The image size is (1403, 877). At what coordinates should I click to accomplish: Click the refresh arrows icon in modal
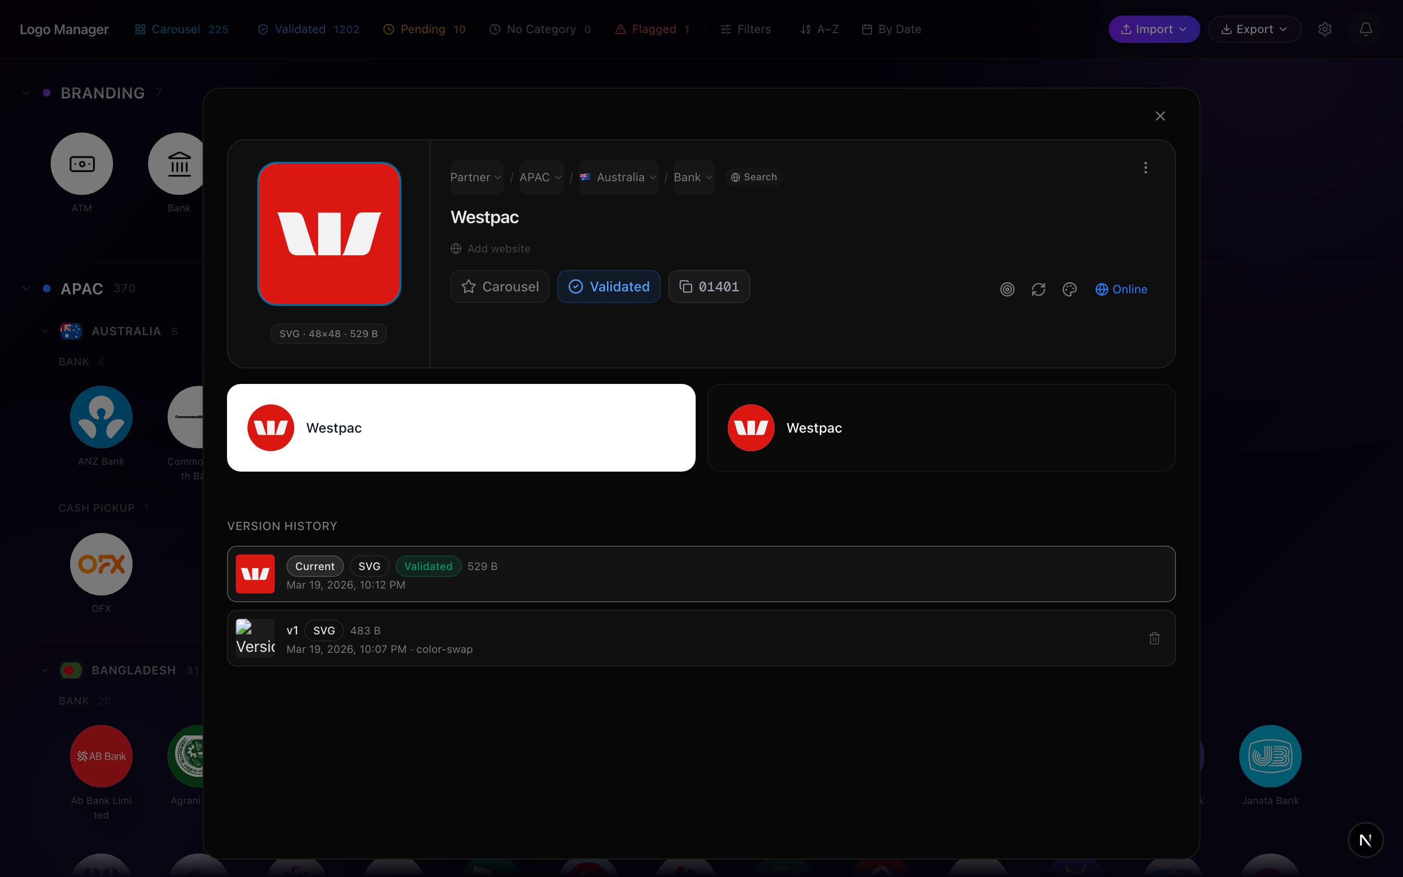pos(1038,289)
